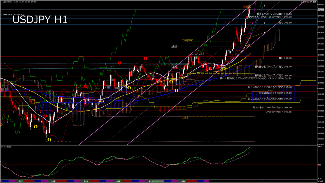Click the 6/17 date on time axis
325x183 pixels.
[21, 181]
